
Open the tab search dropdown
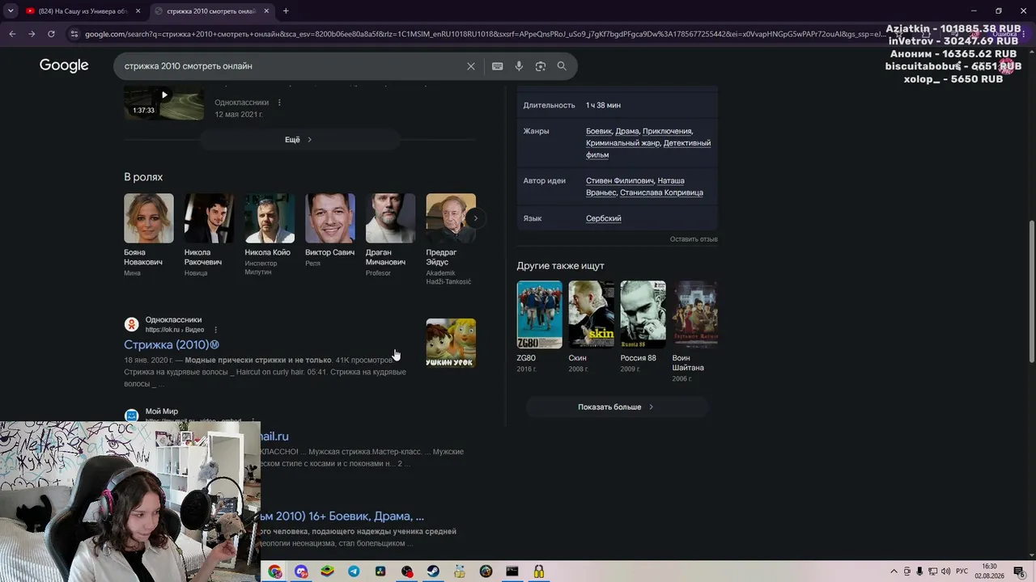pyautogui.click(x=11, y=11)
